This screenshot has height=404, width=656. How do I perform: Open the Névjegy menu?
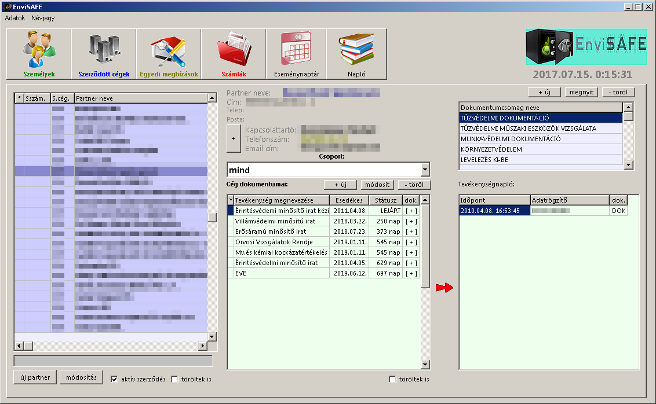43,18
